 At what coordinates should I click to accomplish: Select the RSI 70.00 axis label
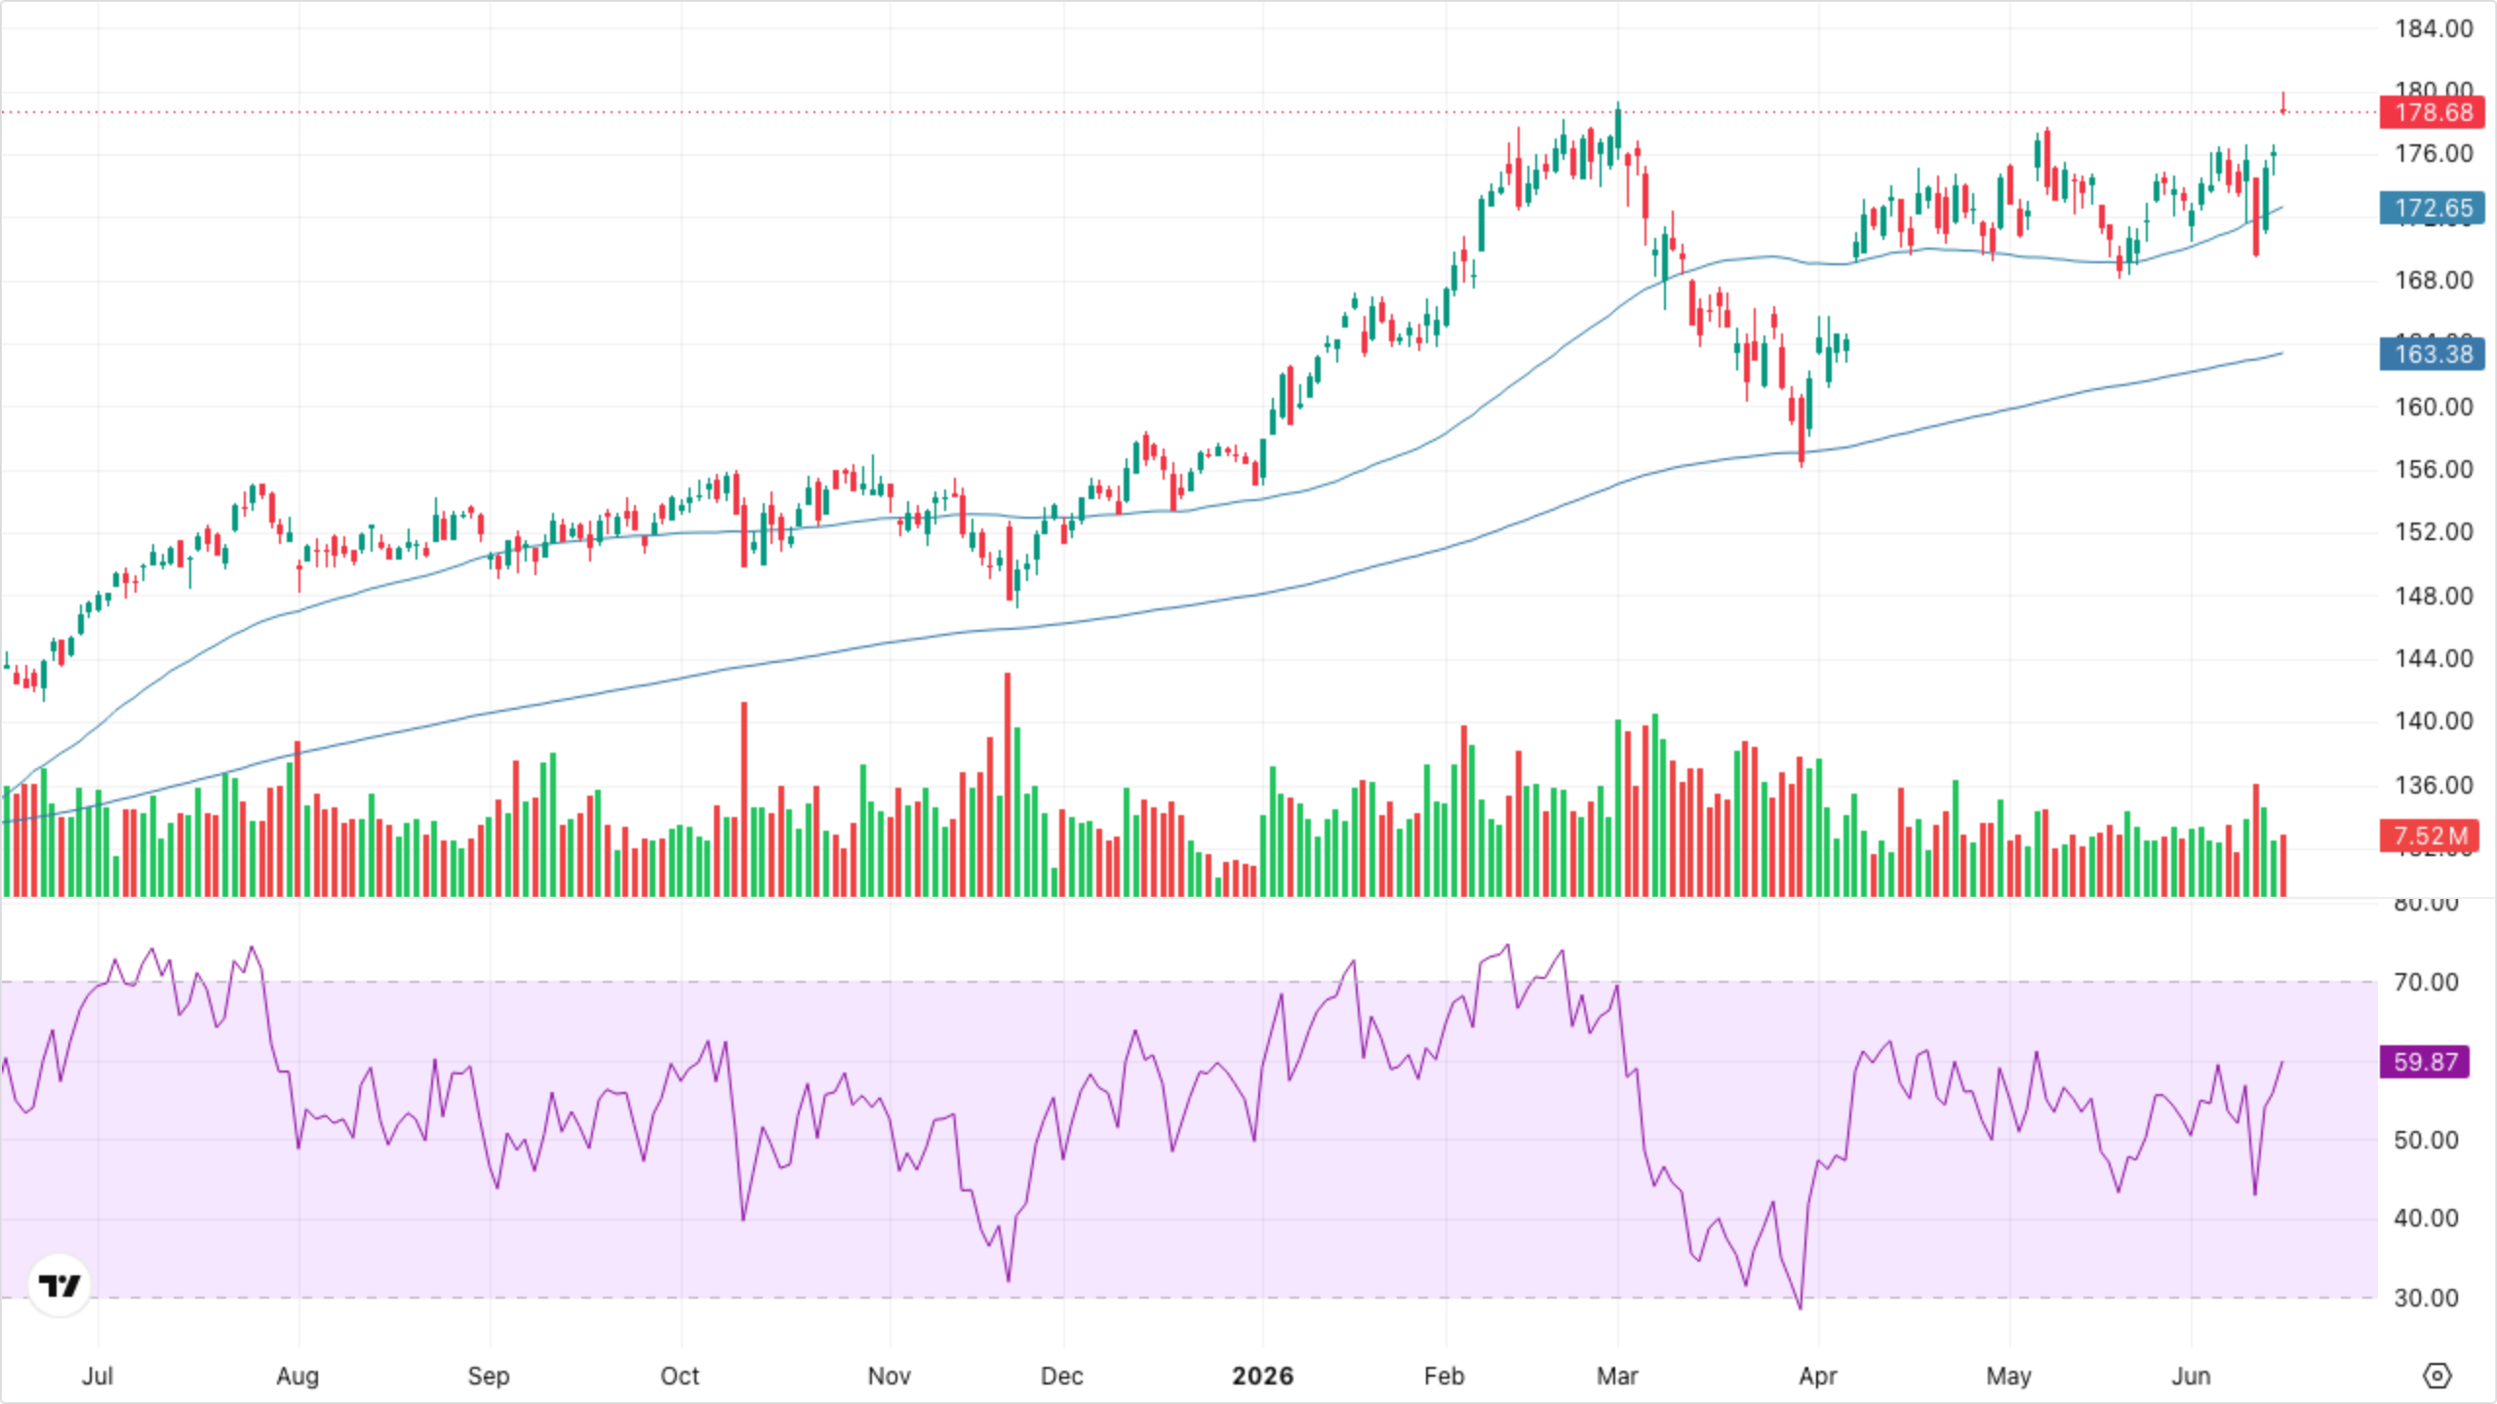(2426, 982)
